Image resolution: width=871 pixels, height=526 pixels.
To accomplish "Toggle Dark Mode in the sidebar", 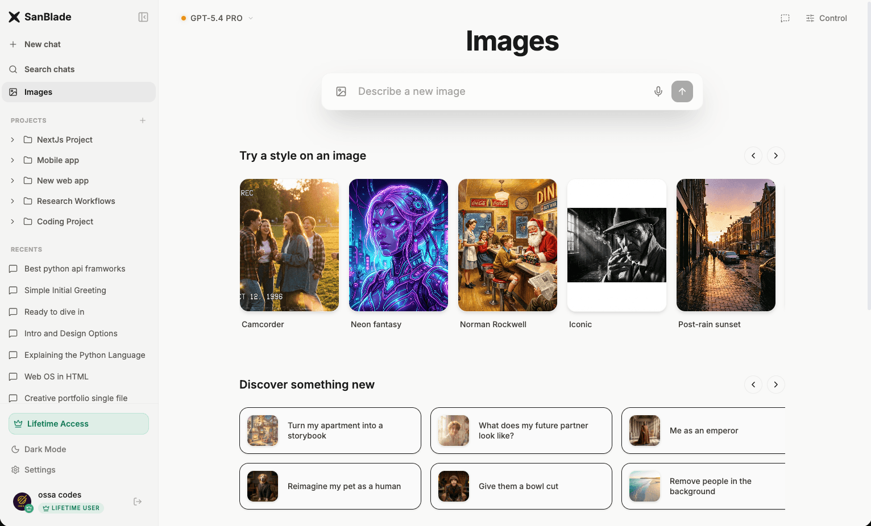I will pyautogui.click(x=45, y=449).
